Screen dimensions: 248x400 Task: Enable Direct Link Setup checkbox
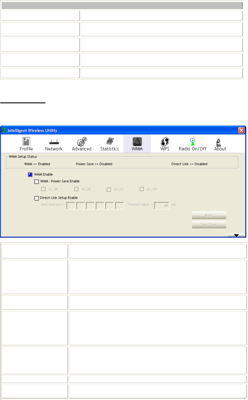37,198
